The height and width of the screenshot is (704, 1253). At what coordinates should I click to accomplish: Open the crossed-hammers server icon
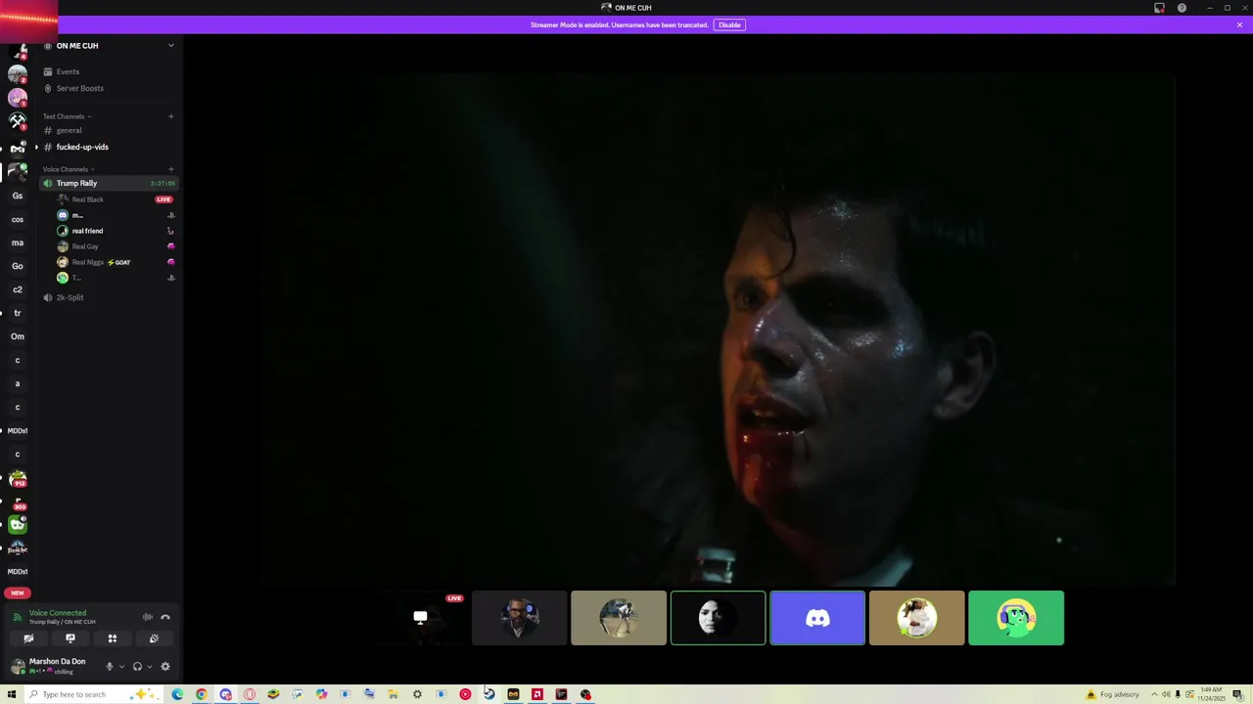[18, 121]
